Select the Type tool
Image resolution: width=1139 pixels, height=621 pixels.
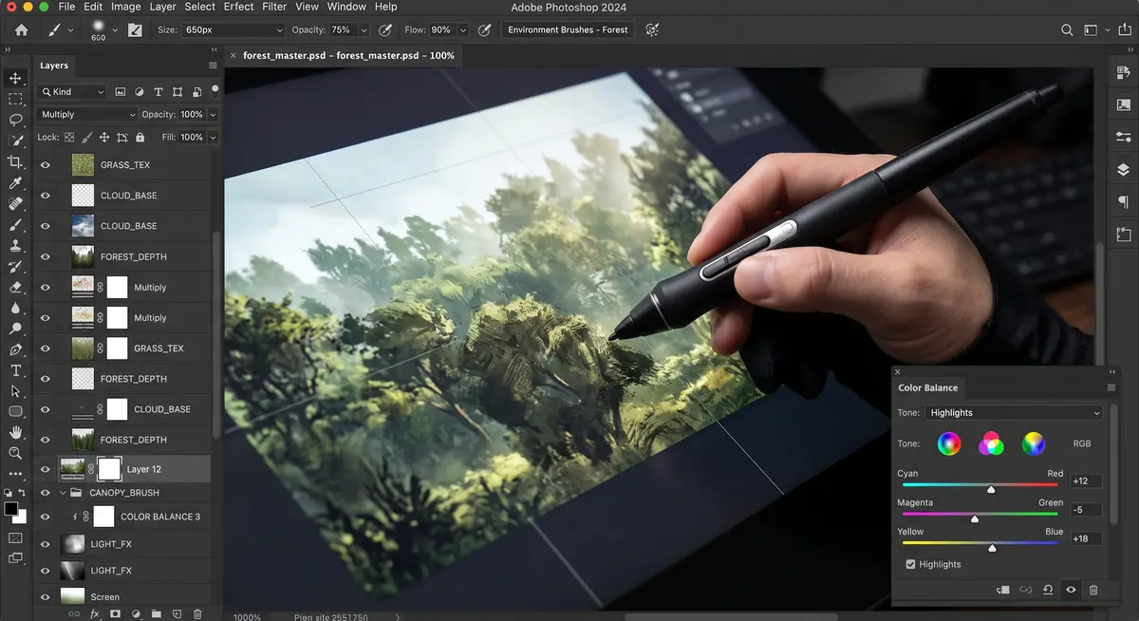(15, 370)
